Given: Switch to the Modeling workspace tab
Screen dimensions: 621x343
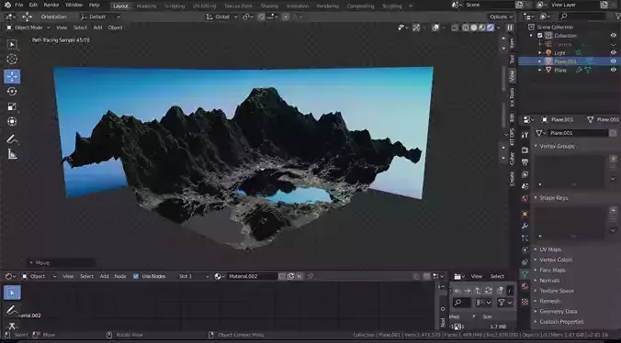Looking at the screenshot, I should [146, 6].
